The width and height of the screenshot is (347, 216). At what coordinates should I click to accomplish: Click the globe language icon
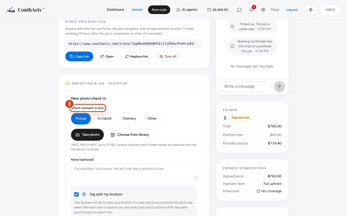(x=311, y=10)
